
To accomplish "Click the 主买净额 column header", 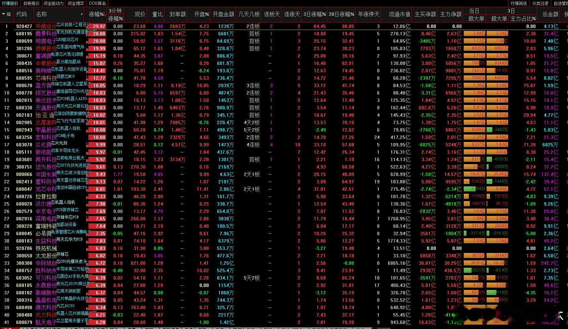I will [x=425, y=14].
